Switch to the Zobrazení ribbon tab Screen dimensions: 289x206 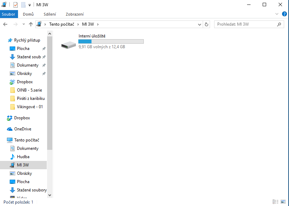click(75, 14)
